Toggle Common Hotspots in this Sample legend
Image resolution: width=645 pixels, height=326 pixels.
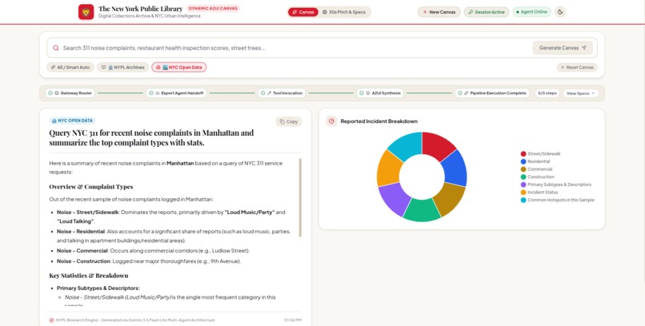click(558, 200)
